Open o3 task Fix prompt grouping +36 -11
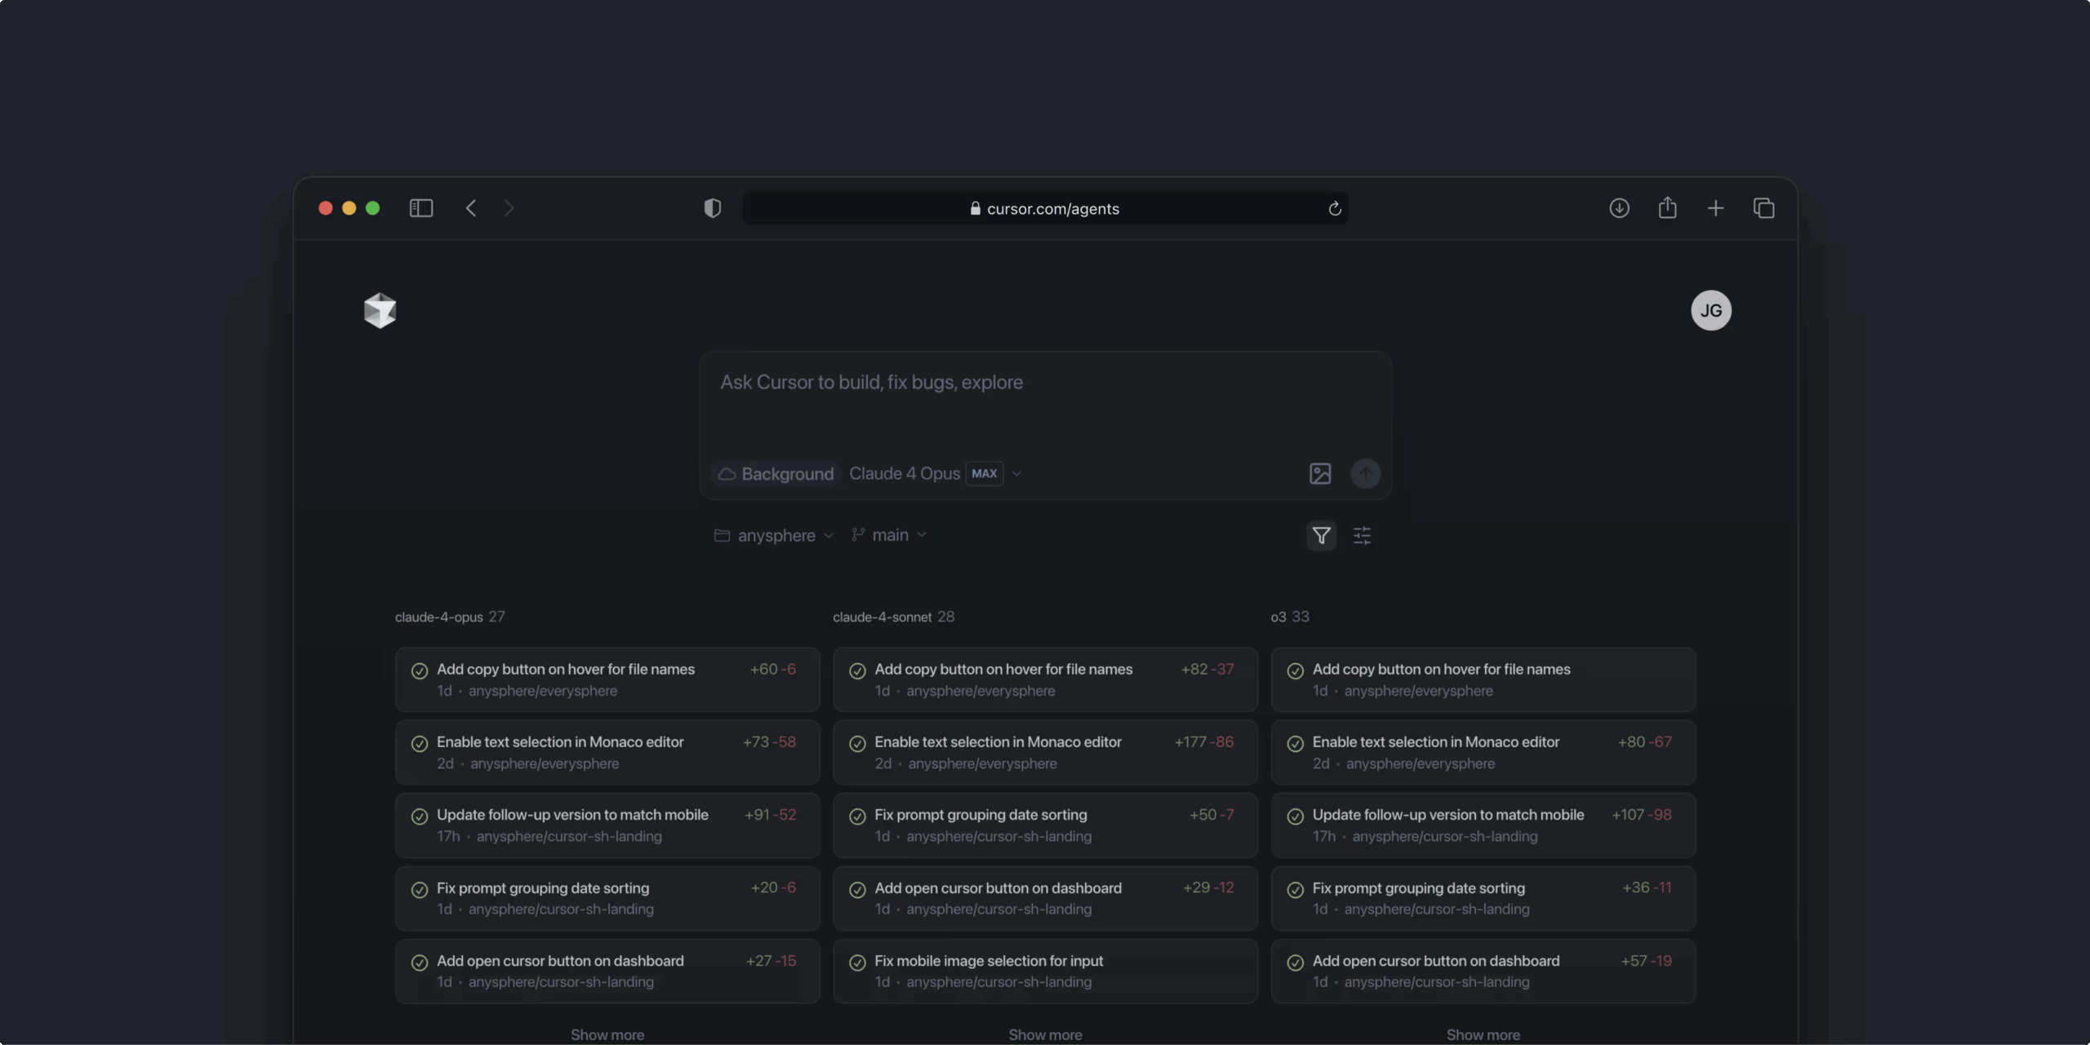The width and height of the screenshot is (2090, 1045). coord(1483,898)
